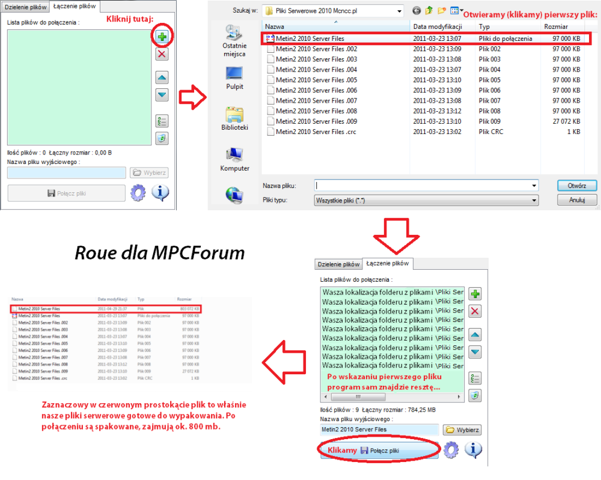The height and width of the screenshot is (480, 601).
Task: Click move-down arrow in the 9-file joiner window
Action: pyautogui.click(x=475, y=352)
